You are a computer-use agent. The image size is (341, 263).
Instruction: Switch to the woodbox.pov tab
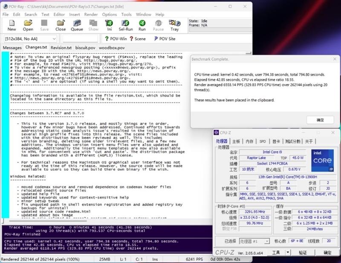pyautogui.click(x=112, y=48)
